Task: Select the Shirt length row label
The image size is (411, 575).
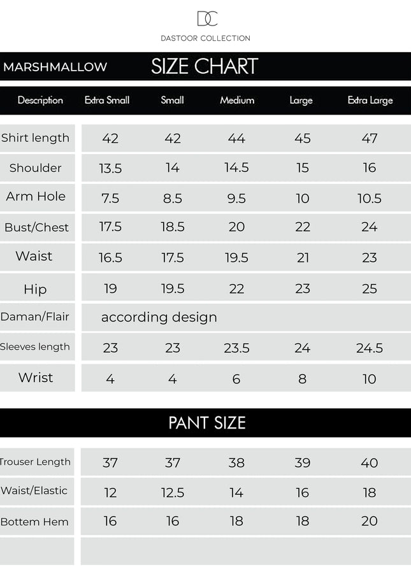Action: coord(36,138)
